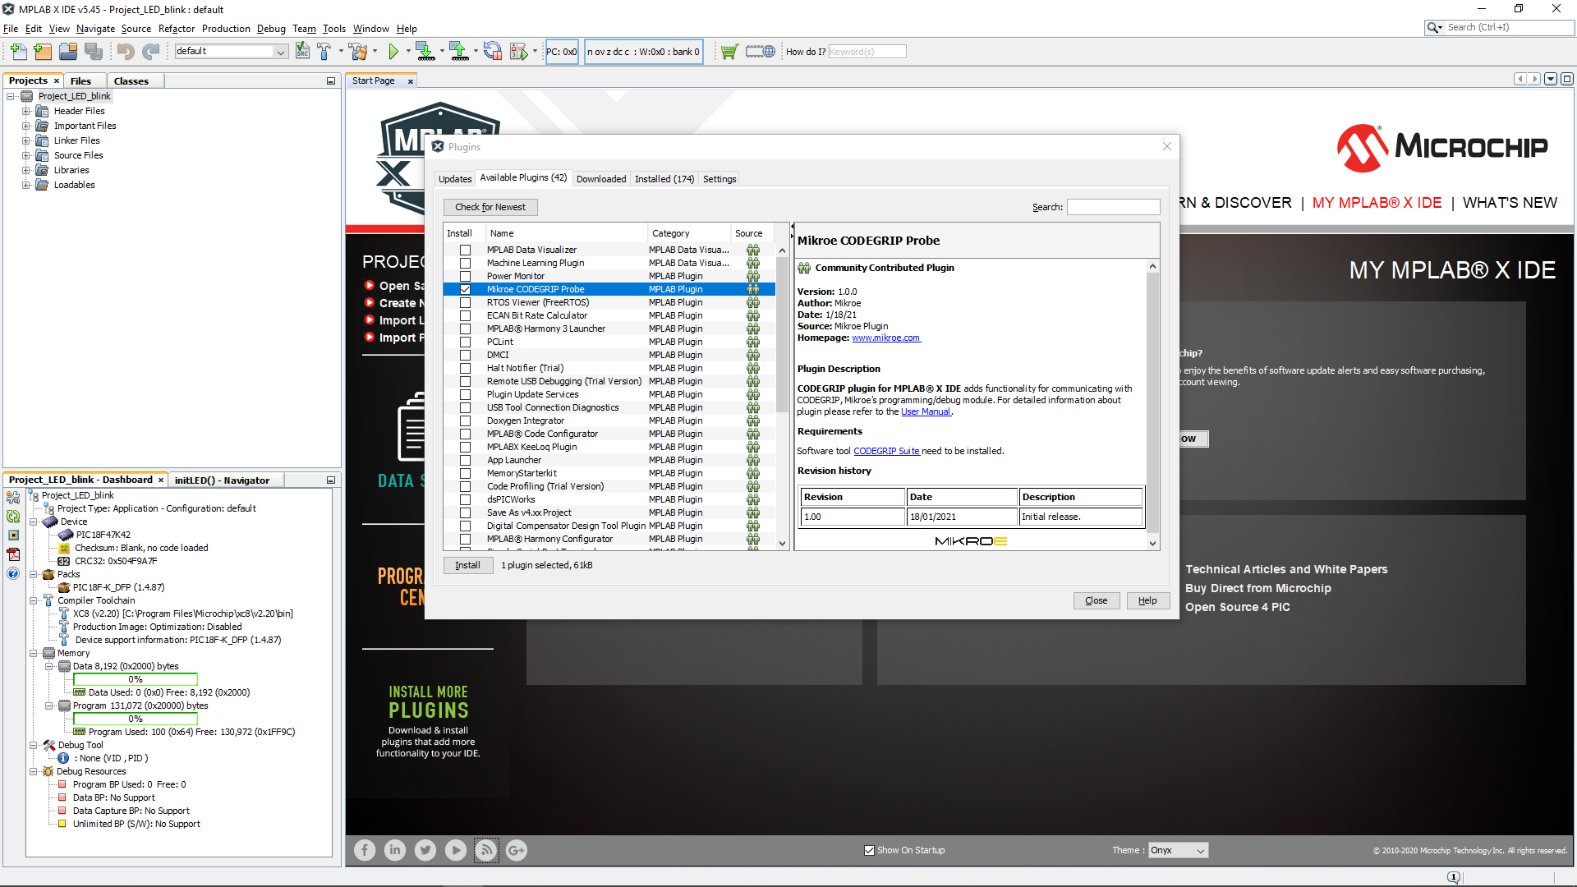Tick the ECAN Bit Rate Calculator checkbox
This screenshot has height=887, width=1577.
click(x=465, y=315)
